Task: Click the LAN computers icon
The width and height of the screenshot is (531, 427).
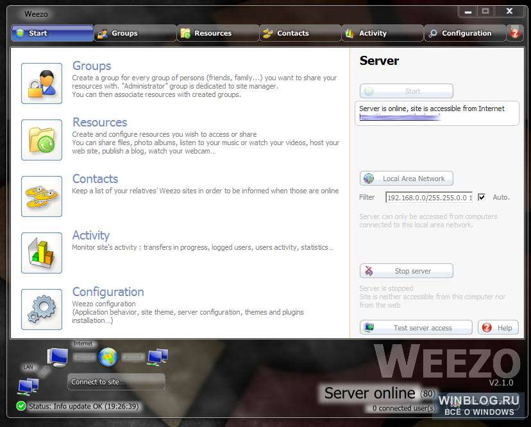Action: click(x=28, y=387)
